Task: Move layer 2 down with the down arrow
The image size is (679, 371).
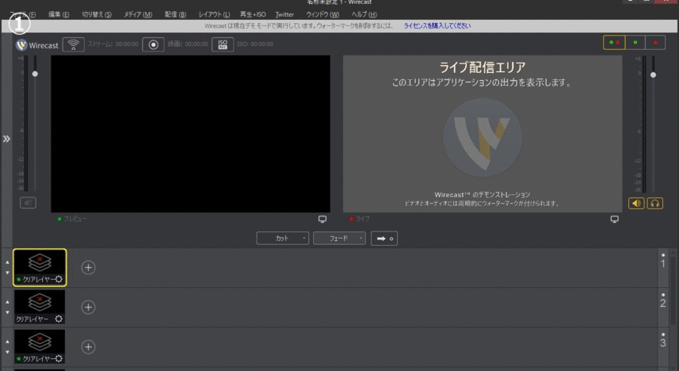Action: (7, 312)
